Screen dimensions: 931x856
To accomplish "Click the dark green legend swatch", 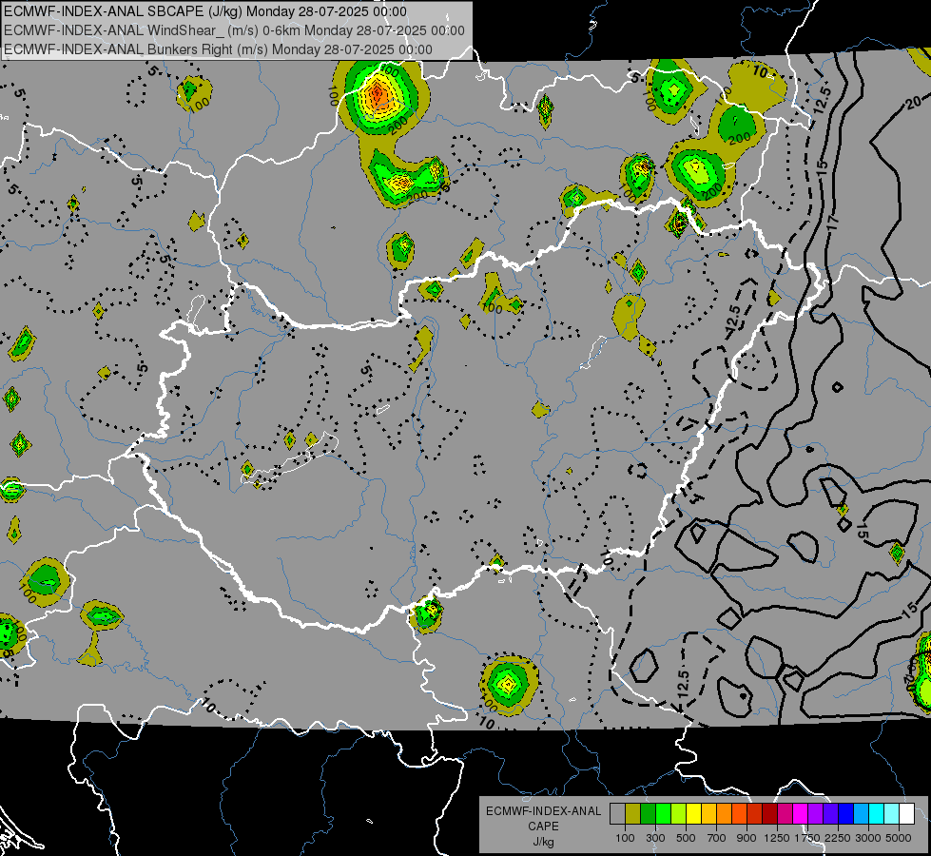I will tap(648, 814).
